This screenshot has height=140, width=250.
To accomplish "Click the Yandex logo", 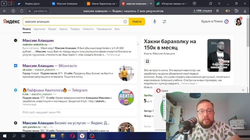I will pyautogui.click(x=11, y=21).
